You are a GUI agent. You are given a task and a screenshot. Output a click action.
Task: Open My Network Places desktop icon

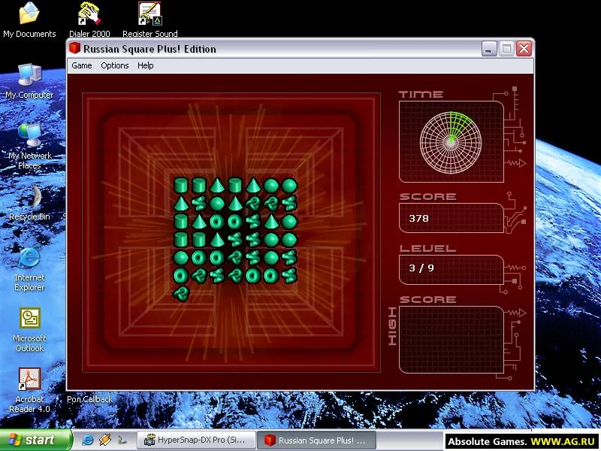(29, 146)
